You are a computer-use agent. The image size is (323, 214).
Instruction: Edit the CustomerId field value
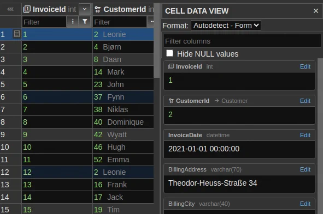pyautogui.click(x=305, y=101)
